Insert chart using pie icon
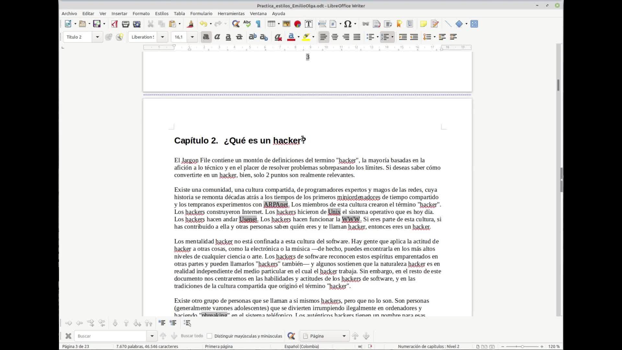622x350 pixels. [x=297, y=24]
